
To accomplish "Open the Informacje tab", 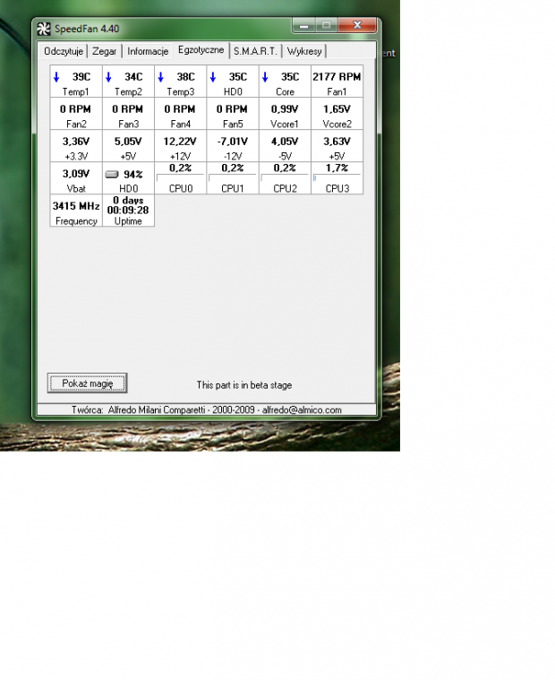I will point(148,51).
